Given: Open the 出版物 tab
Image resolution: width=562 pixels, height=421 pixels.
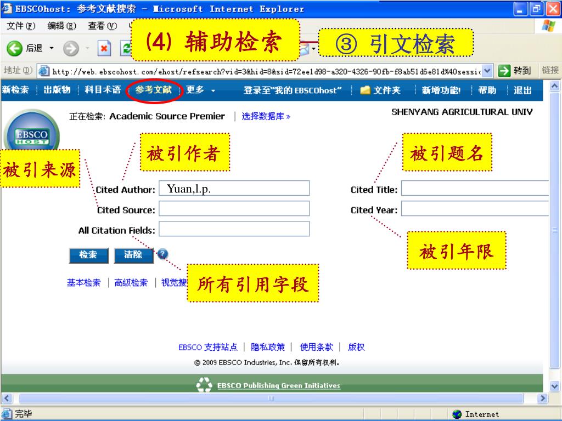Looking at the screenshot, I should point(57,89).
